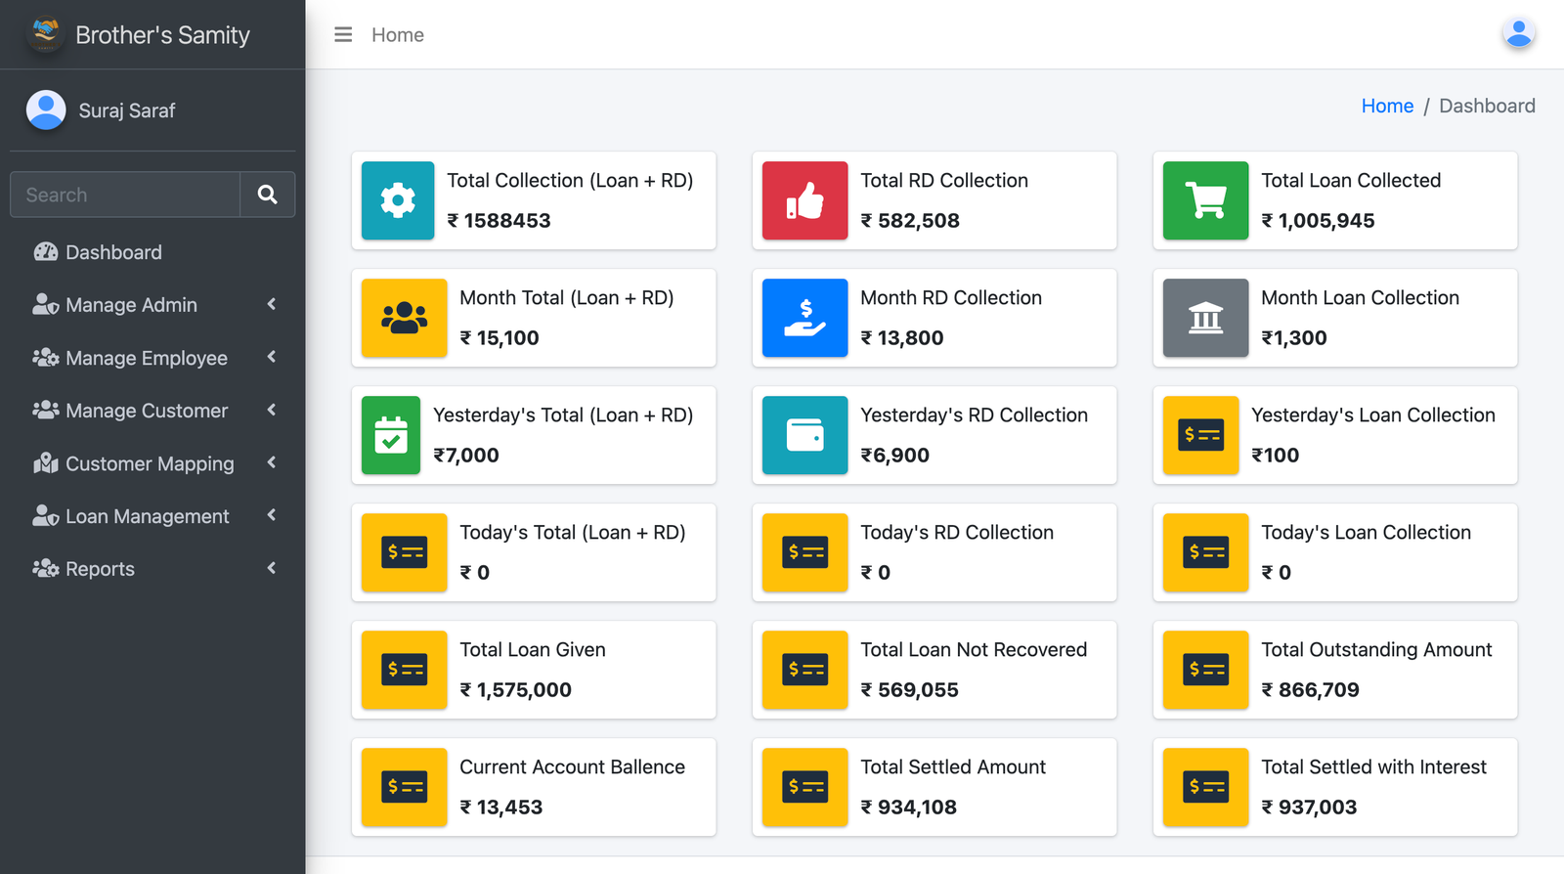The height and width of the screenshot is (874, 1564).
Task: Open the Manage Employee menu item
Action: click(x=152, y=358)
